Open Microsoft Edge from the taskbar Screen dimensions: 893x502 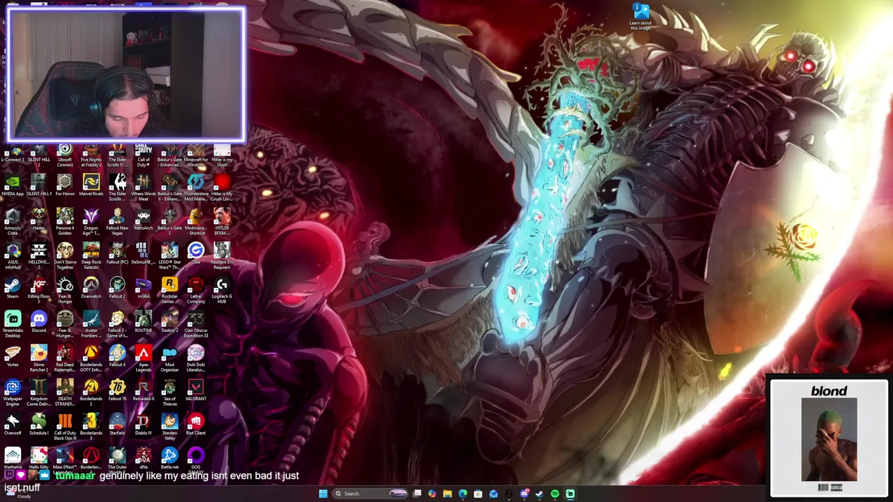coord(463,494)
